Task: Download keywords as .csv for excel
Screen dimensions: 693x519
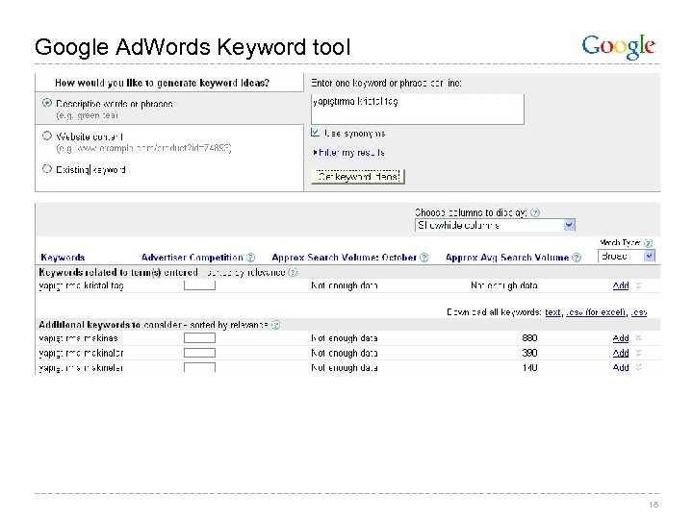Action: (596, 312)
